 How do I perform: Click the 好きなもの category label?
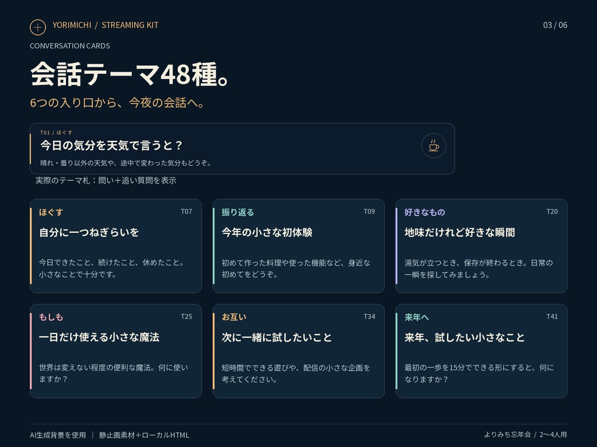coord(424,212)
